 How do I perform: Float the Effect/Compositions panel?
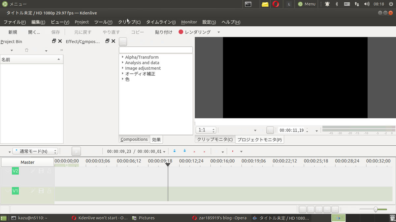(107, 41)
